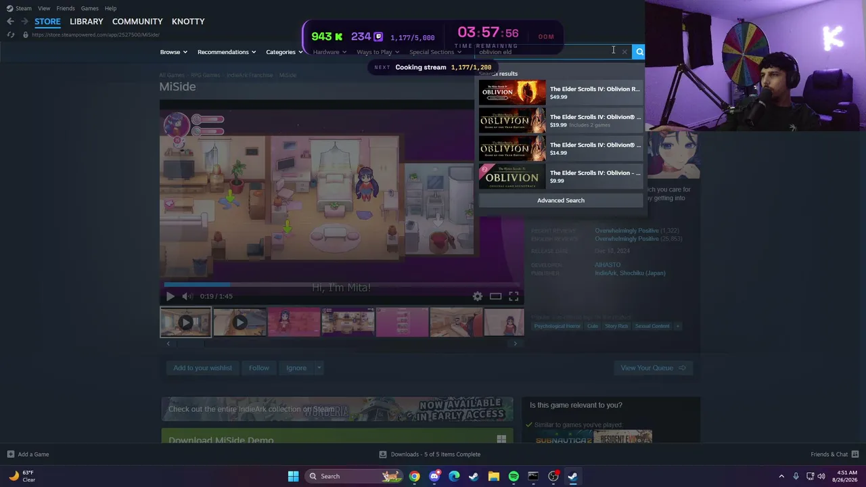This screenshot has height=487, width=866.
Task: Open the Friends menu
Action: tap(66, 8)
